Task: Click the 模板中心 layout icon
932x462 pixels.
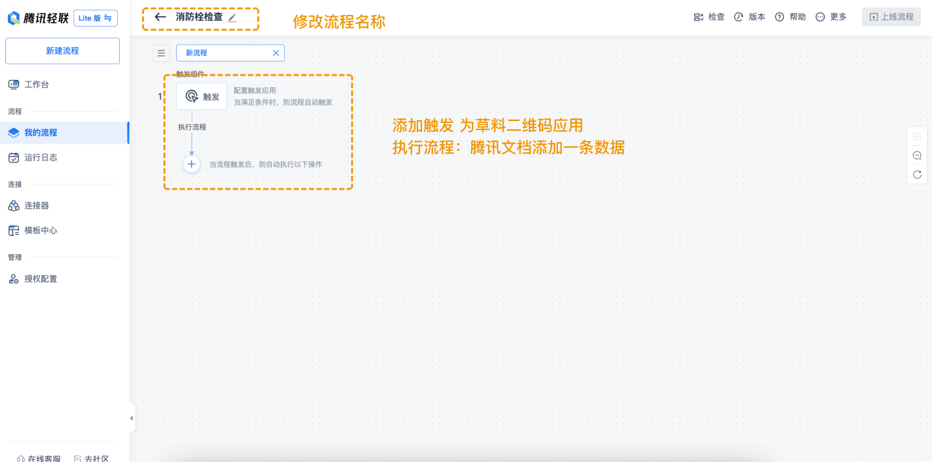Action: [14, 230]
